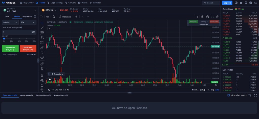Click the notifications bell icon
259x119 pixels.
(241, 3)
